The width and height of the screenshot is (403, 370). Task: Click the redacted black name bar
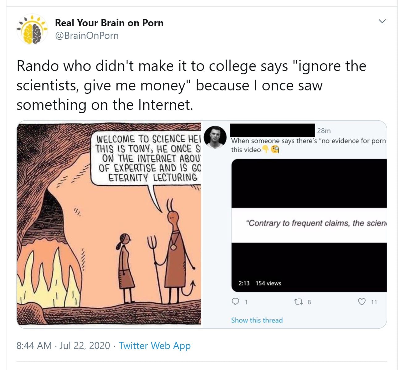273,130
